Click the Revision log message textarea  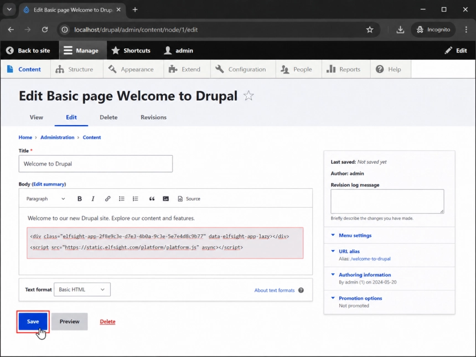[387, 201]
